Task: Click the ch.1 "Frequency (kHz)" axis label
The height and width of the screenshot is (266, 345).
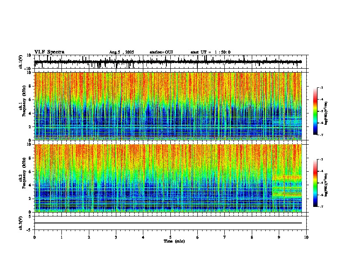Action: click(24, 101)
